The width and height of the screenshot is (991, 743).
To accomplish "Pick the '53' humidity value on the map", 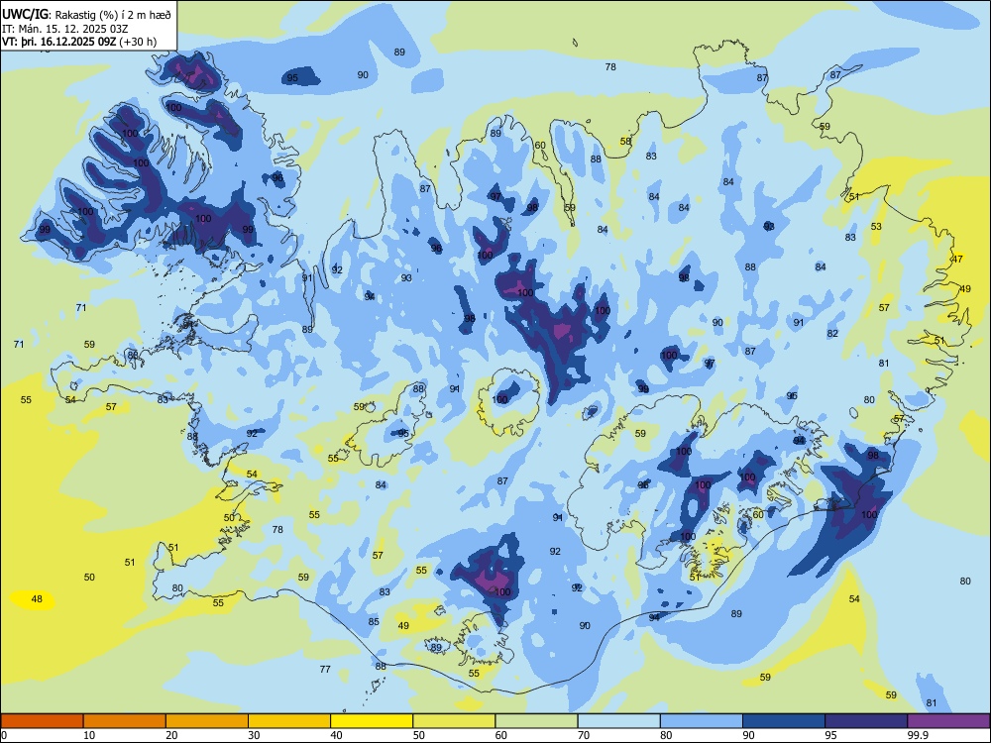I will 876,226.
